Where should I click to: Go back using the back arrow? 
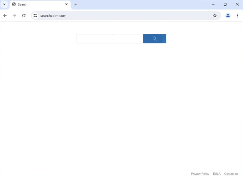(5, 15)
